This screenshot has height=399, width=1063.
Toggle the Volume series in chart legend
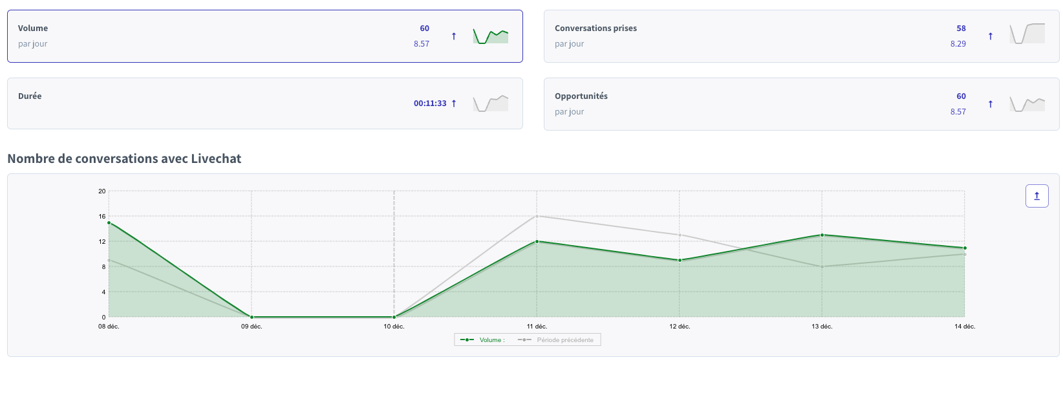click(483, 340)
